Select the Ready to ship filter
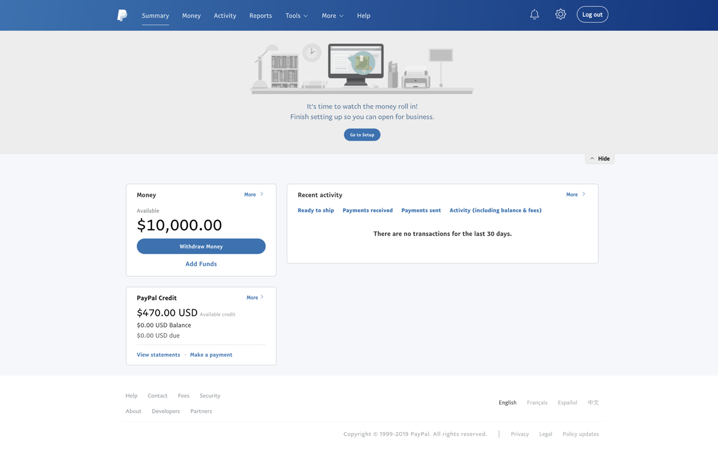Screen dimensions: 718x449 tap(316, 211)
